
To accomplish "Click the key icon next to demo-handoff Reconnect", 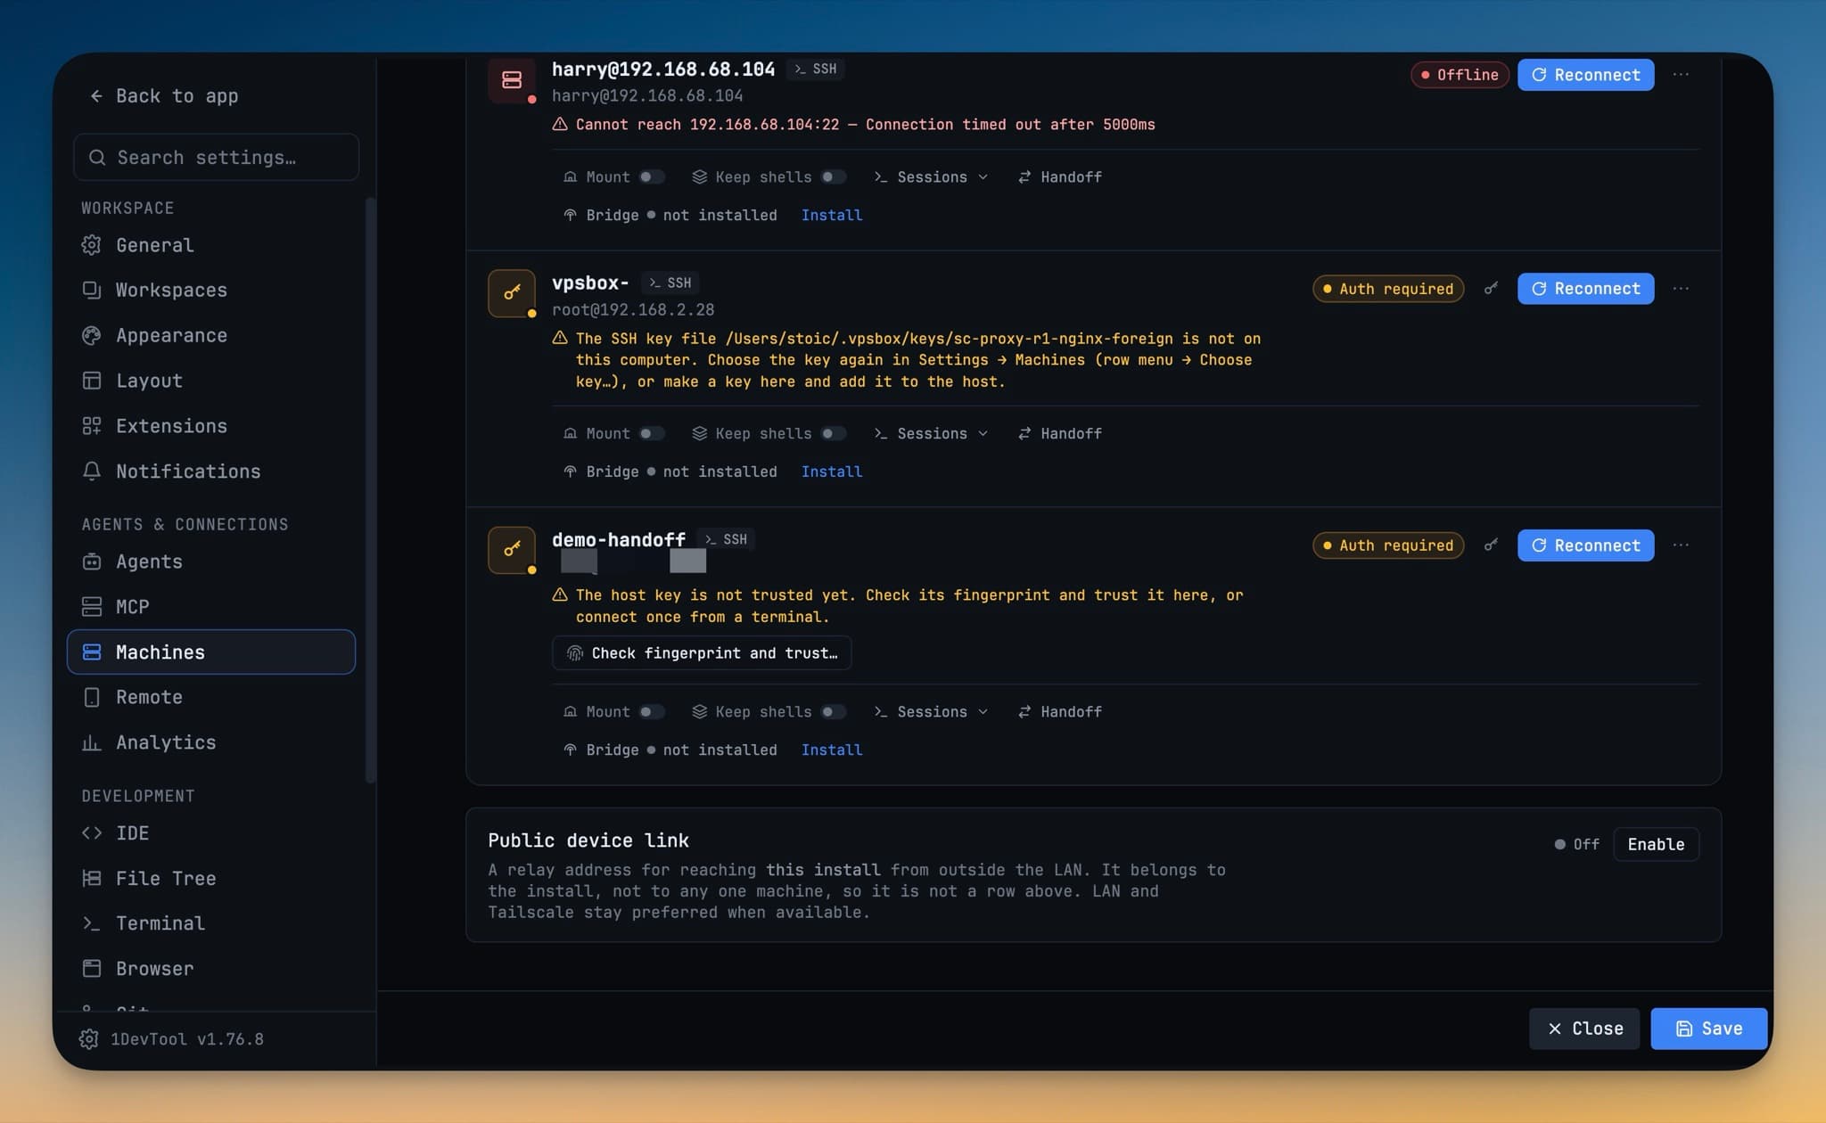I will [x=1491, y=545].
